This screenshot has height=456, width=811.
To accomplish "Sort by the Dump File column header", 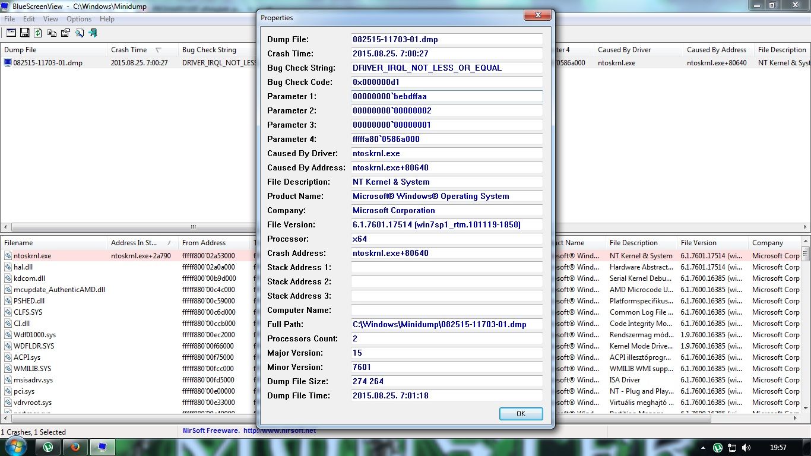I will 53,50.
